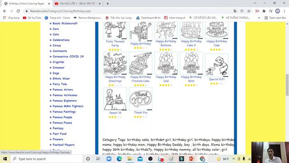Open the Cats category
Viewport: 289px width, 163px height.
point(56,34)
